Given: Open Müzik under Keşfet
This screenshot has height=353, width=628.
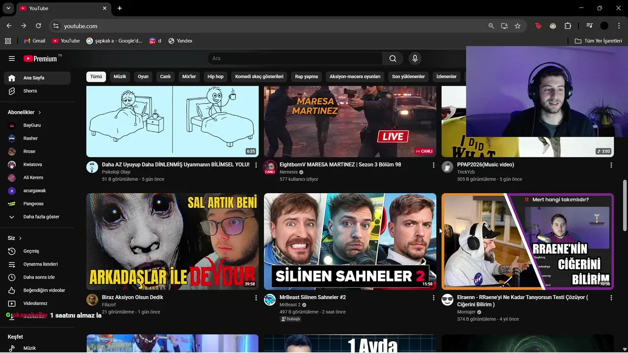Looking at the screenshot, I should pyautogui.click(x=37, y=348).
